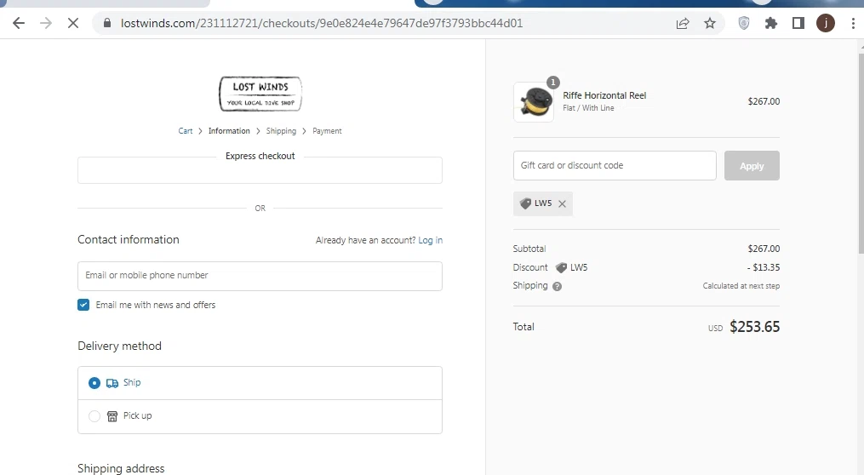Click the Information breadcrumb step
This screenshot has width=864, height=475.
click(x=229, y=130)
